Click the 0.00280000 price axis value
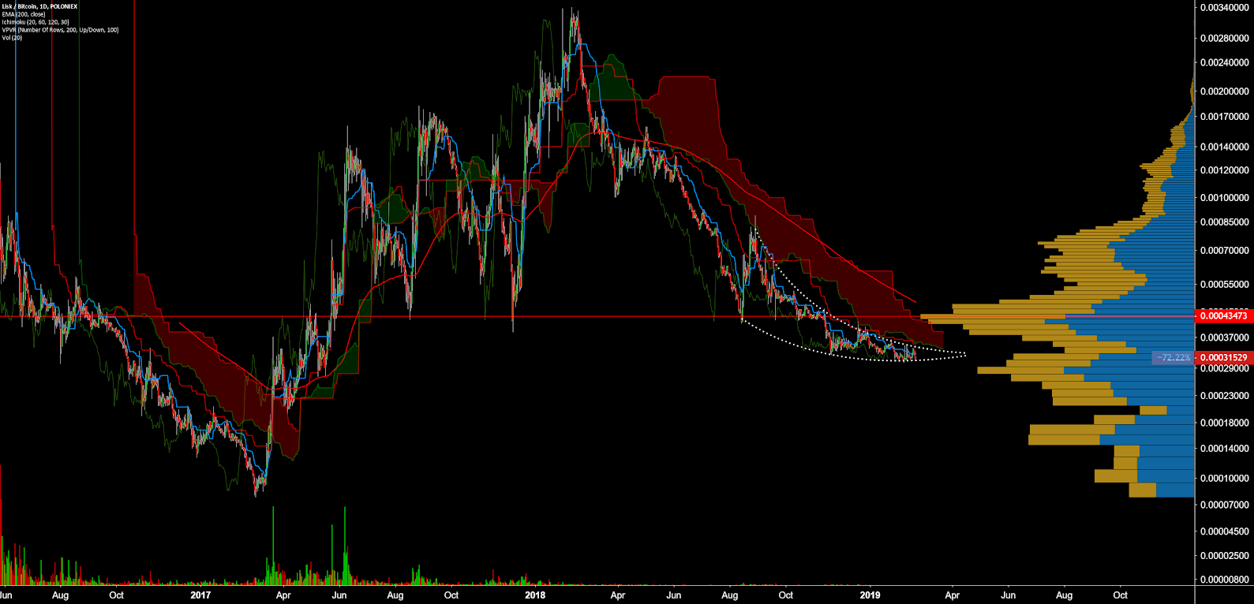The height and width of the screenshot is (604, 1254). (1225, 38)
